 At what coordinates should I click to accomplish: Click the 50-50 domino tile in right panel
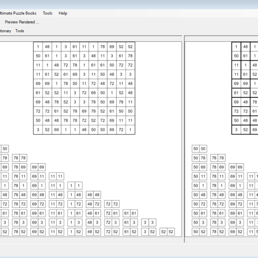199,149
